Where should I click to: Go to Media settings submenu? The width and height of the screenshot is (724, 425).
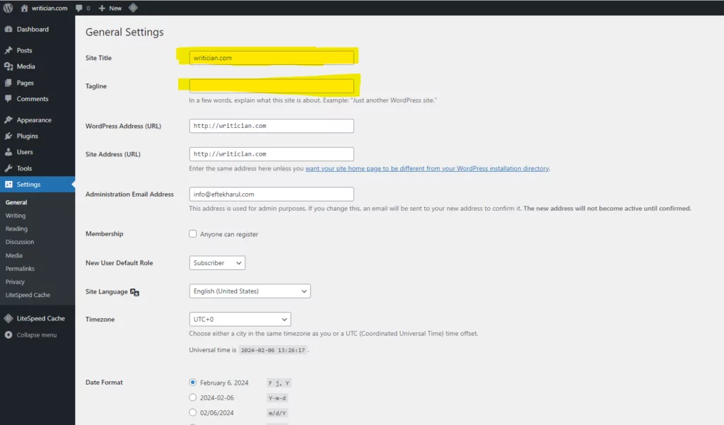point(14,255)
